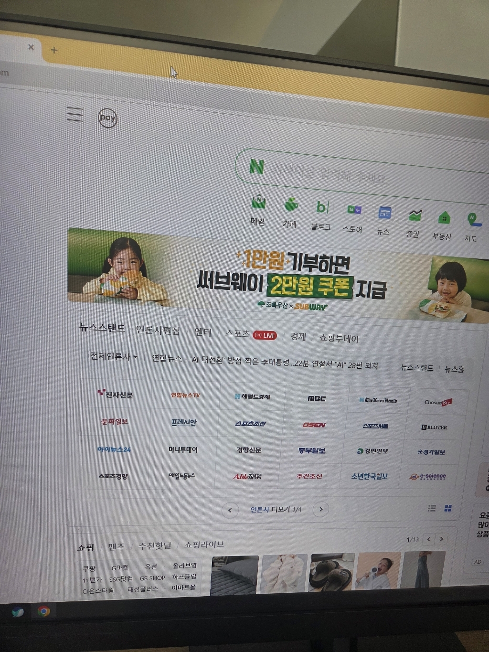
Task: Open the 카페 (Cafe) shortcut icon
Action: [291, 206]
